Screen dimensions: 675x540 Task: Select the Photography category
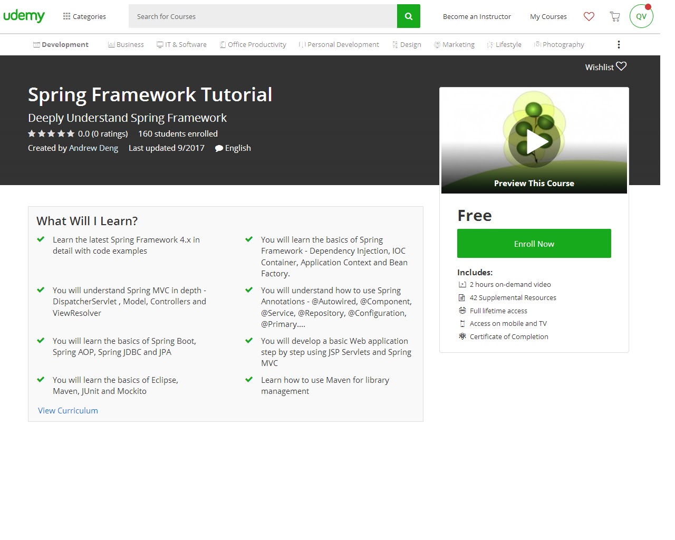[559, 44]
